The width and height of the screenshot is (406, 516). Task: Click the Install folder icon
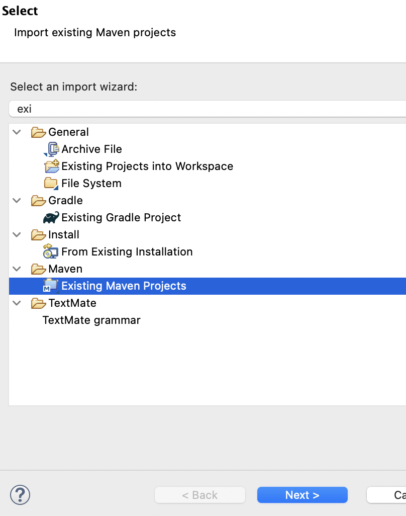(x=39, y=235)
